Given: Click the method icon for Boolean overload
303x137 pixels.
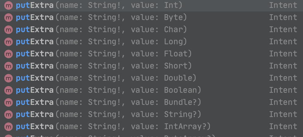Looking at the screenshot, I should click(x=8, y=90).
